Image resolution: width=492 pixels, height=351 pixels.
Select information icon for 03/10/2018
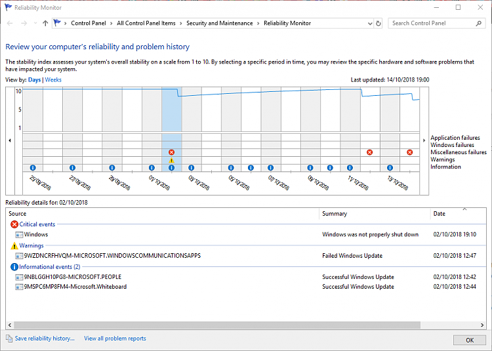click(x=192, y=168)
